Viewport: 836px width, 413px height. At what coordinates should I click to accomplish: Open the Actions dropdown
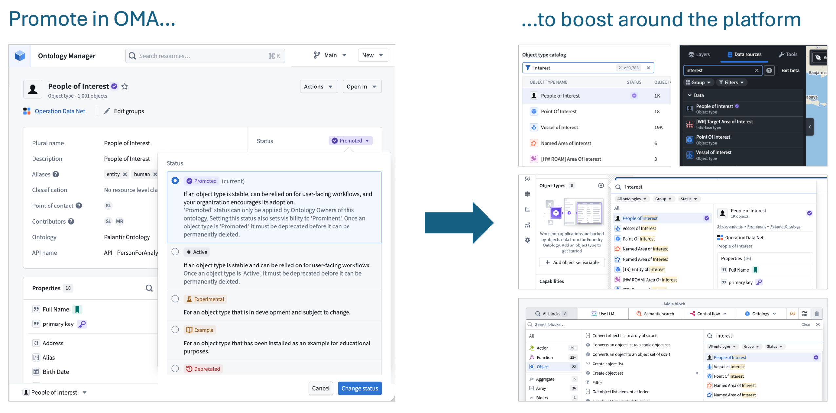click(x=318, y=86)
